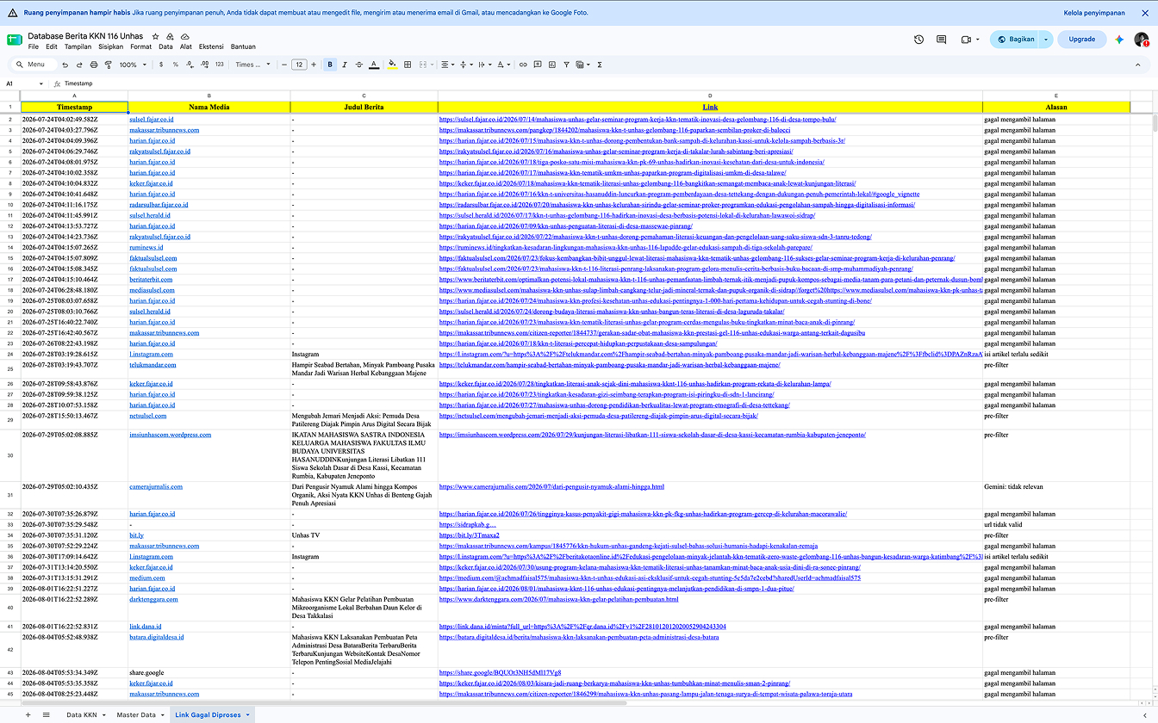
Task: Open the zoom 100% dropdown
Action: click(x=132, y=65)
